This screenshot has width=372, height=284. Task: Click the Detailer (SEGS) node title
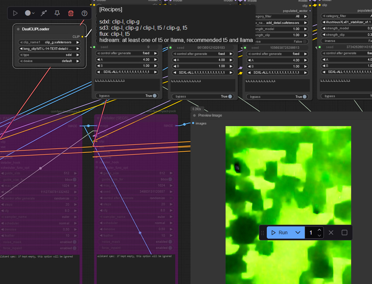coord(115,118)
